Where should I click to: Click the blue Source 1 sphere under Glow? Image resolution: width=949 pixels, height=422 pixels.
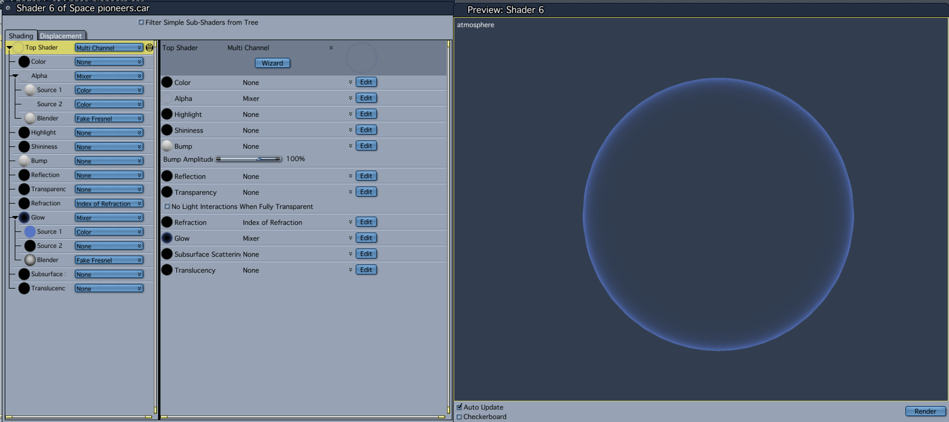30,231
